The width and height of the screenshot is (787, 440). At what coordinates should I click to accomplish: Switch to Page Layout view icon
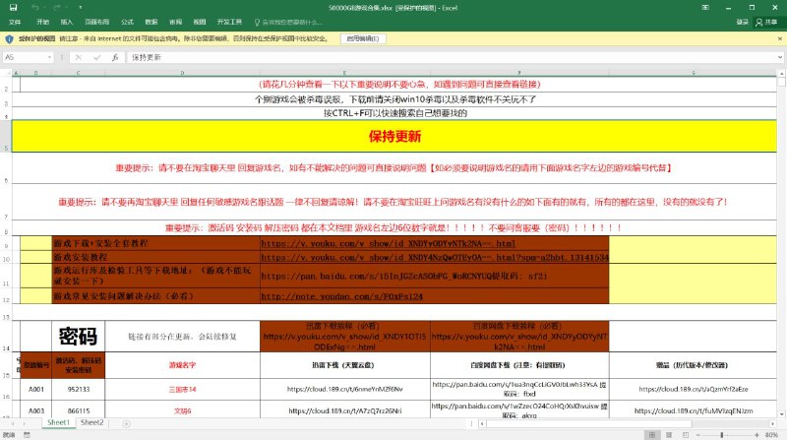tap(669, 435)
